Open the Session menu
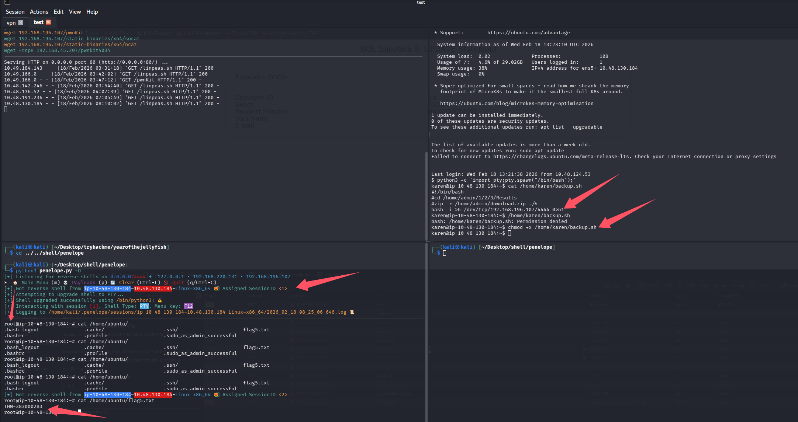 15,12
